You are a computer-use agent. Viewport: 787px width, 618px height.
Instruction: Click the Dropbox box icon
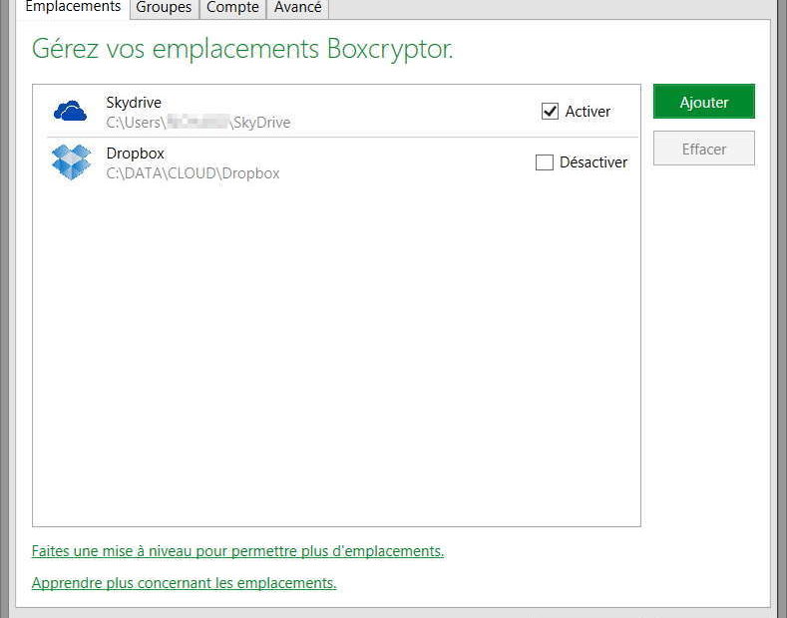(71, 162)
